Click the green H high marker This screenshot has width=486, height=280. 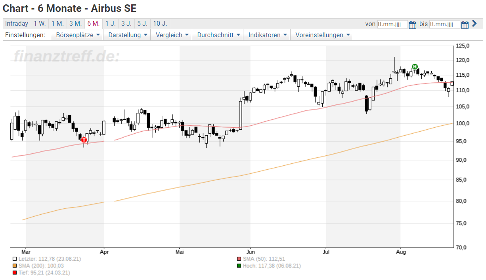coord(415,66)
